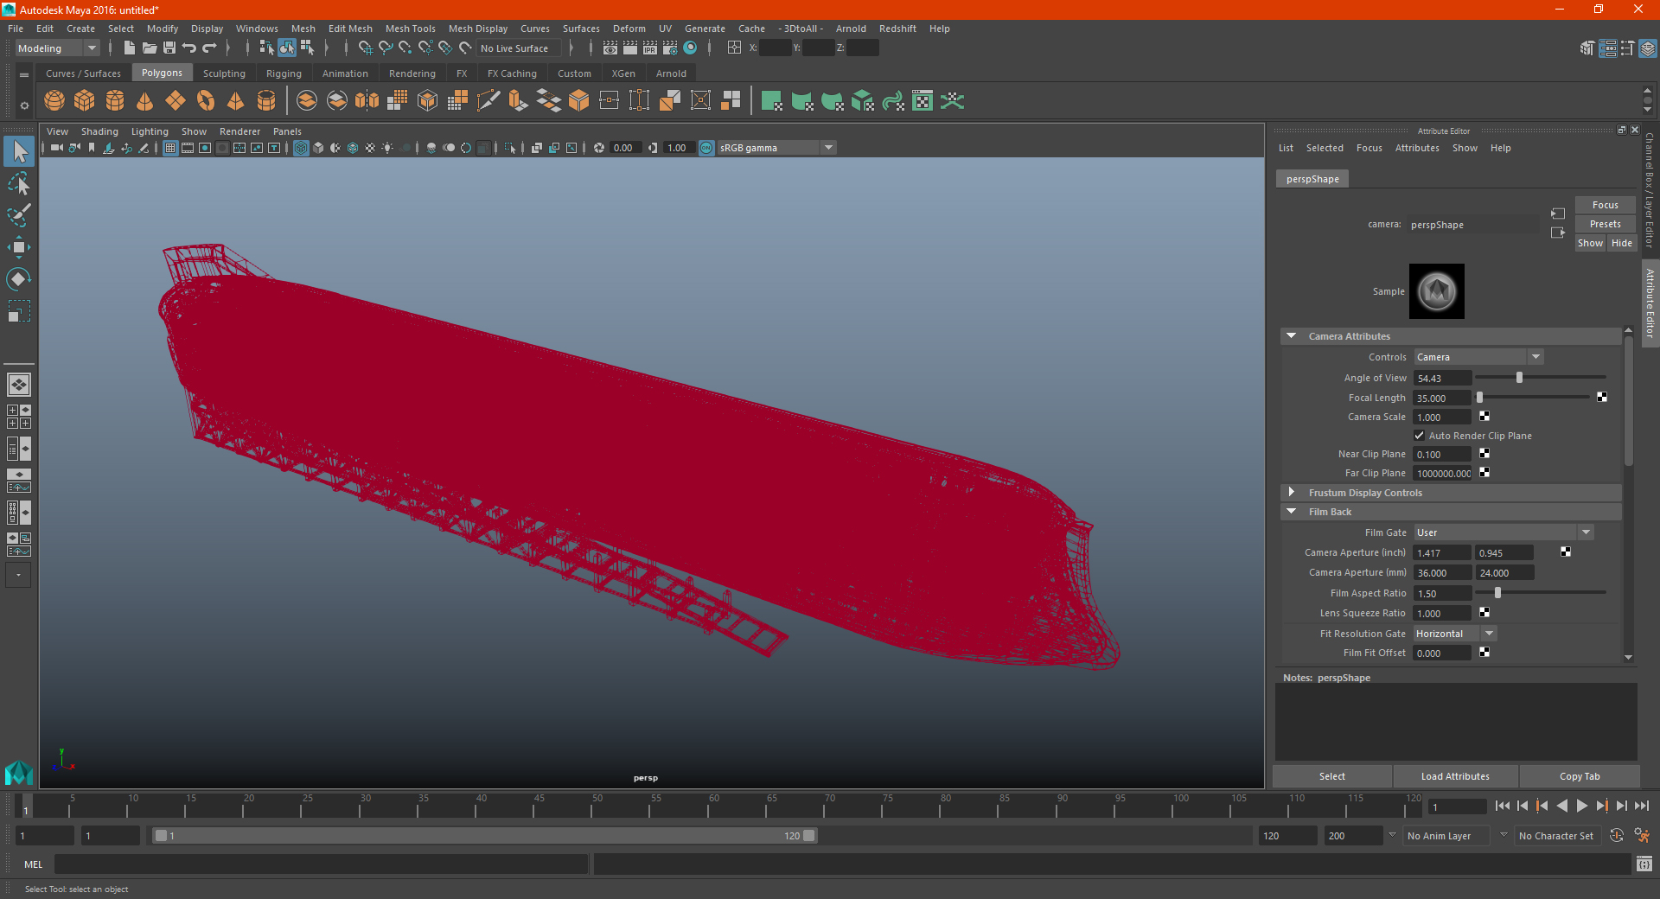Collapse the Camera Attributes section
Viewport: 1660px width, 899px height.
click(1292, 336)
